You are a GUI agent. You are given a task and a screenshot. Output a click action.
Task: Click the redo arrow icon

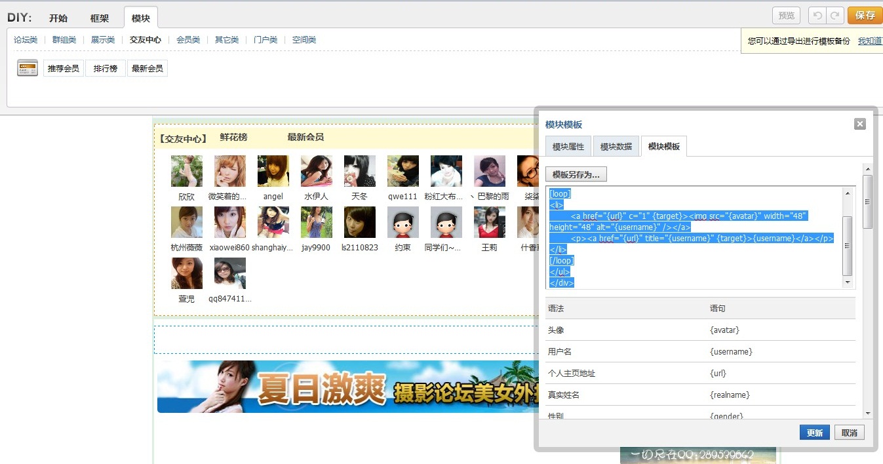pos(834,16)
